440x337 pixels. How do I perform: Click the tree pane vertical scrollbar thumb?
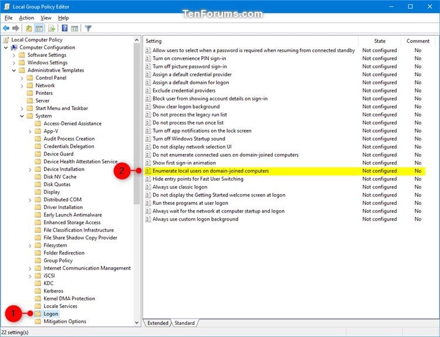point(137,124)
